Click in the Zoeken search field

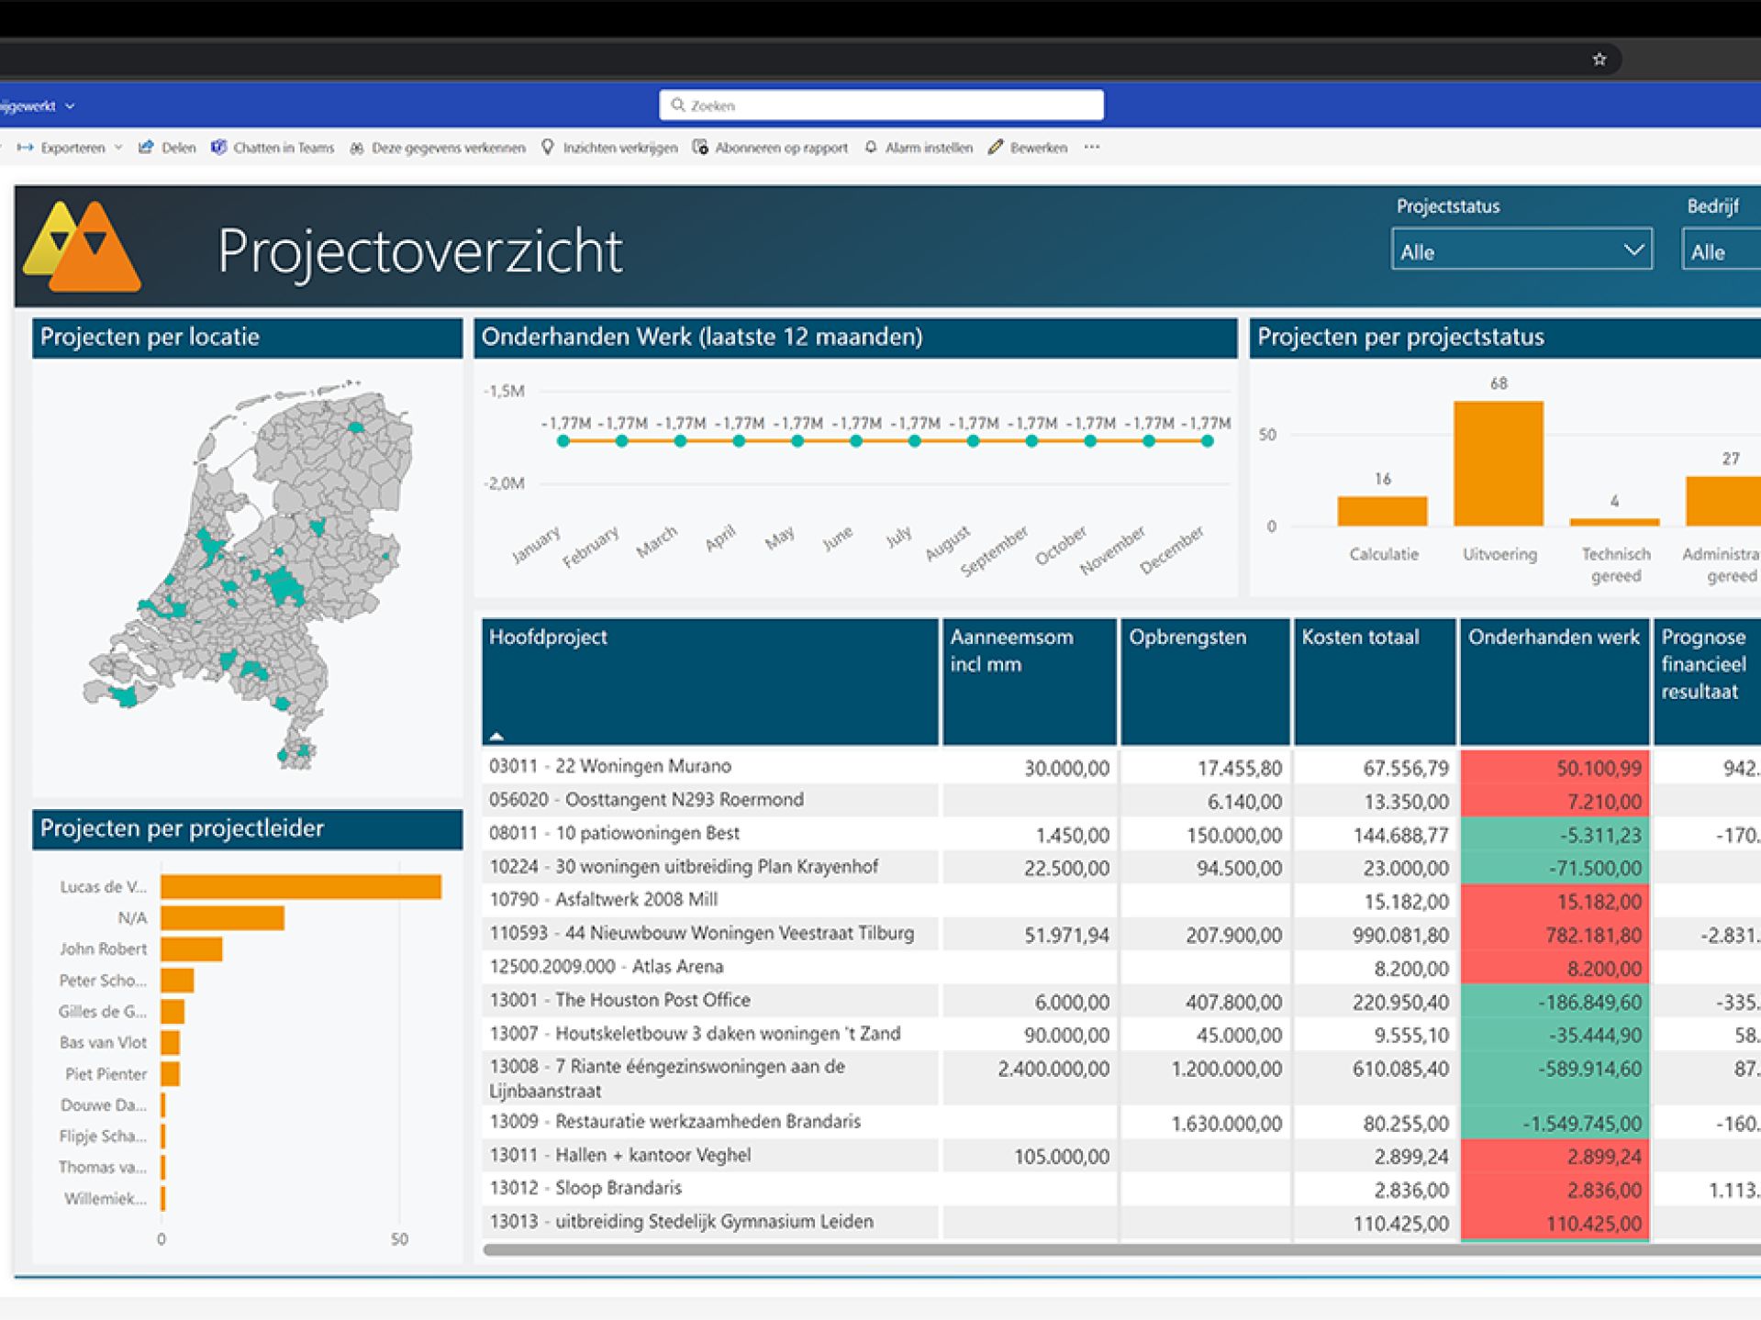click(x=881, y=105)
